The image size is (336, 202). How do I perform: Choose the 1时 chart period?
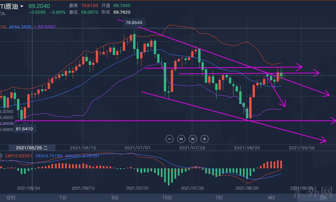pyautogui.click(x=219, y=197)
